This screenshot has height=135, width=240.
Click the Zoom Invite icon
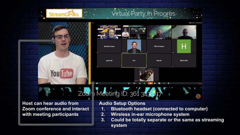coord(129,83)
